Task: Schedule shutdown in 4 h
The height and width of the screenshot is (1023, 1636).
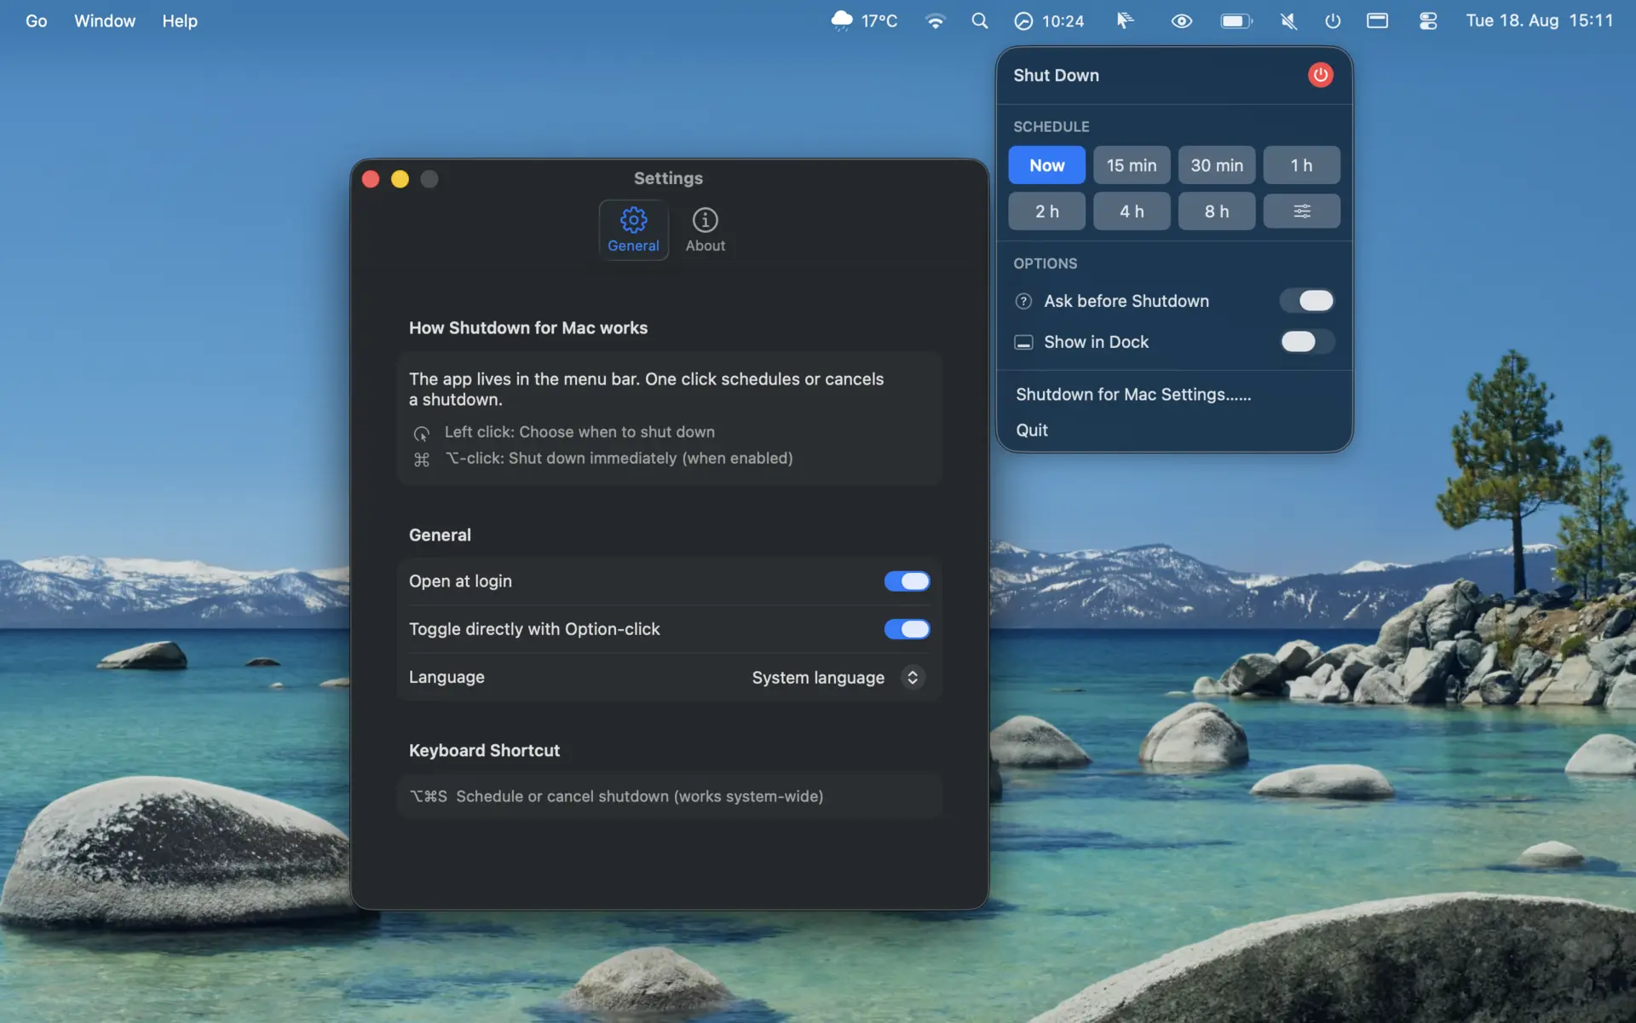Action: click(1132, 211)
